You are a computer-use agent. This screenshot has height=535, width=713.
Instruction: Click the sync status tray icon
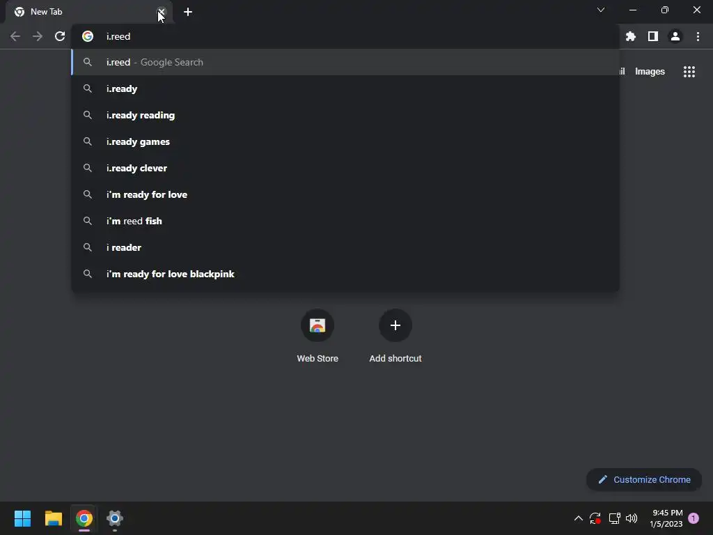(595, 518)
